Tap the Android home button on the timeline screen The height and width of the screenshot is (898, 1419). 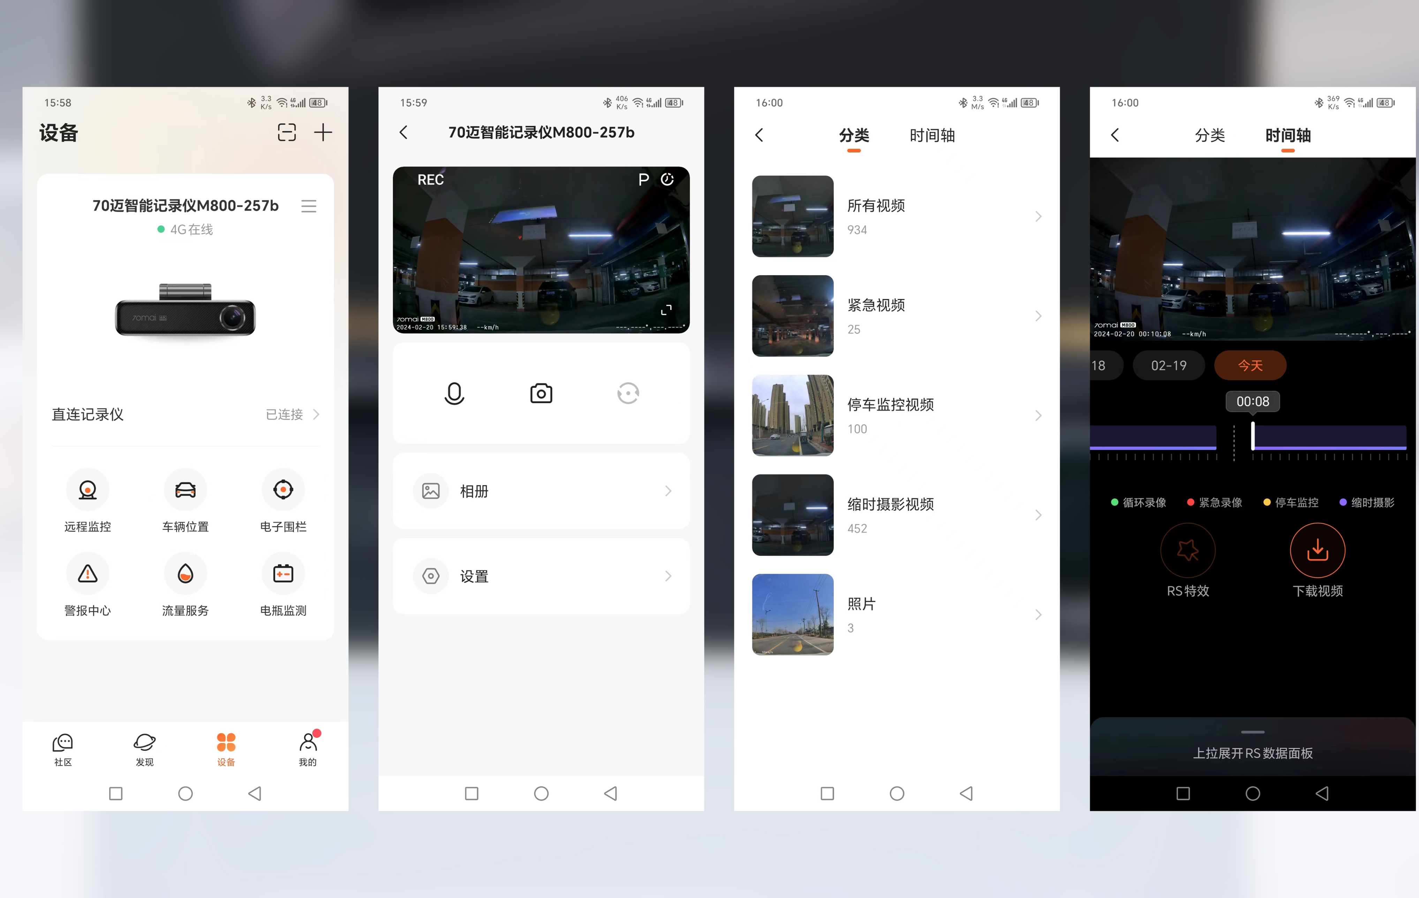[1253, 794]
